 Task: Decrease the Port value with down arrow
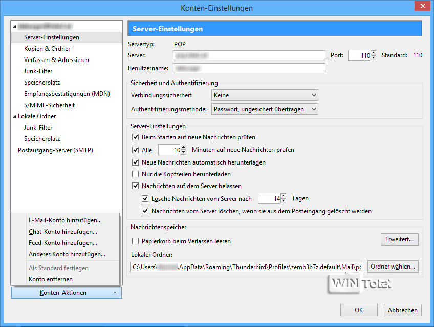pos(374,58)
